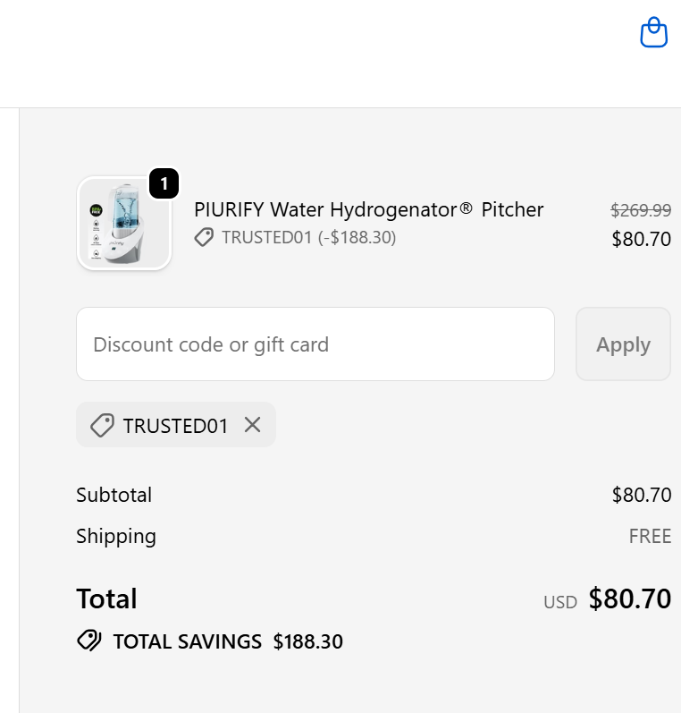The height and width of the screenshot is (713, 681).
Task: Click the discounted $80.70 product price
Action: click(x=641, y=239)
